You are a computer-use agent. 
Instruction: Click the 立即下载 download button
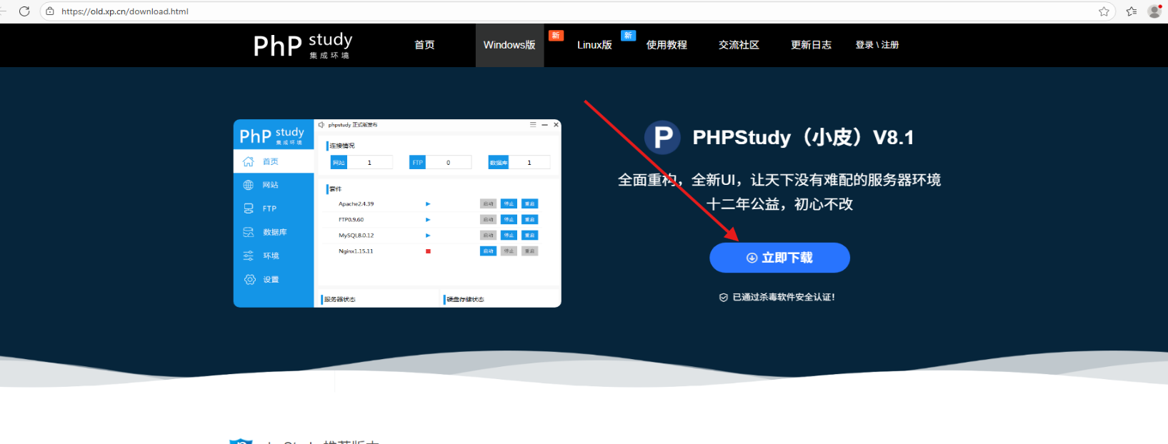click(x=779, y=258)
